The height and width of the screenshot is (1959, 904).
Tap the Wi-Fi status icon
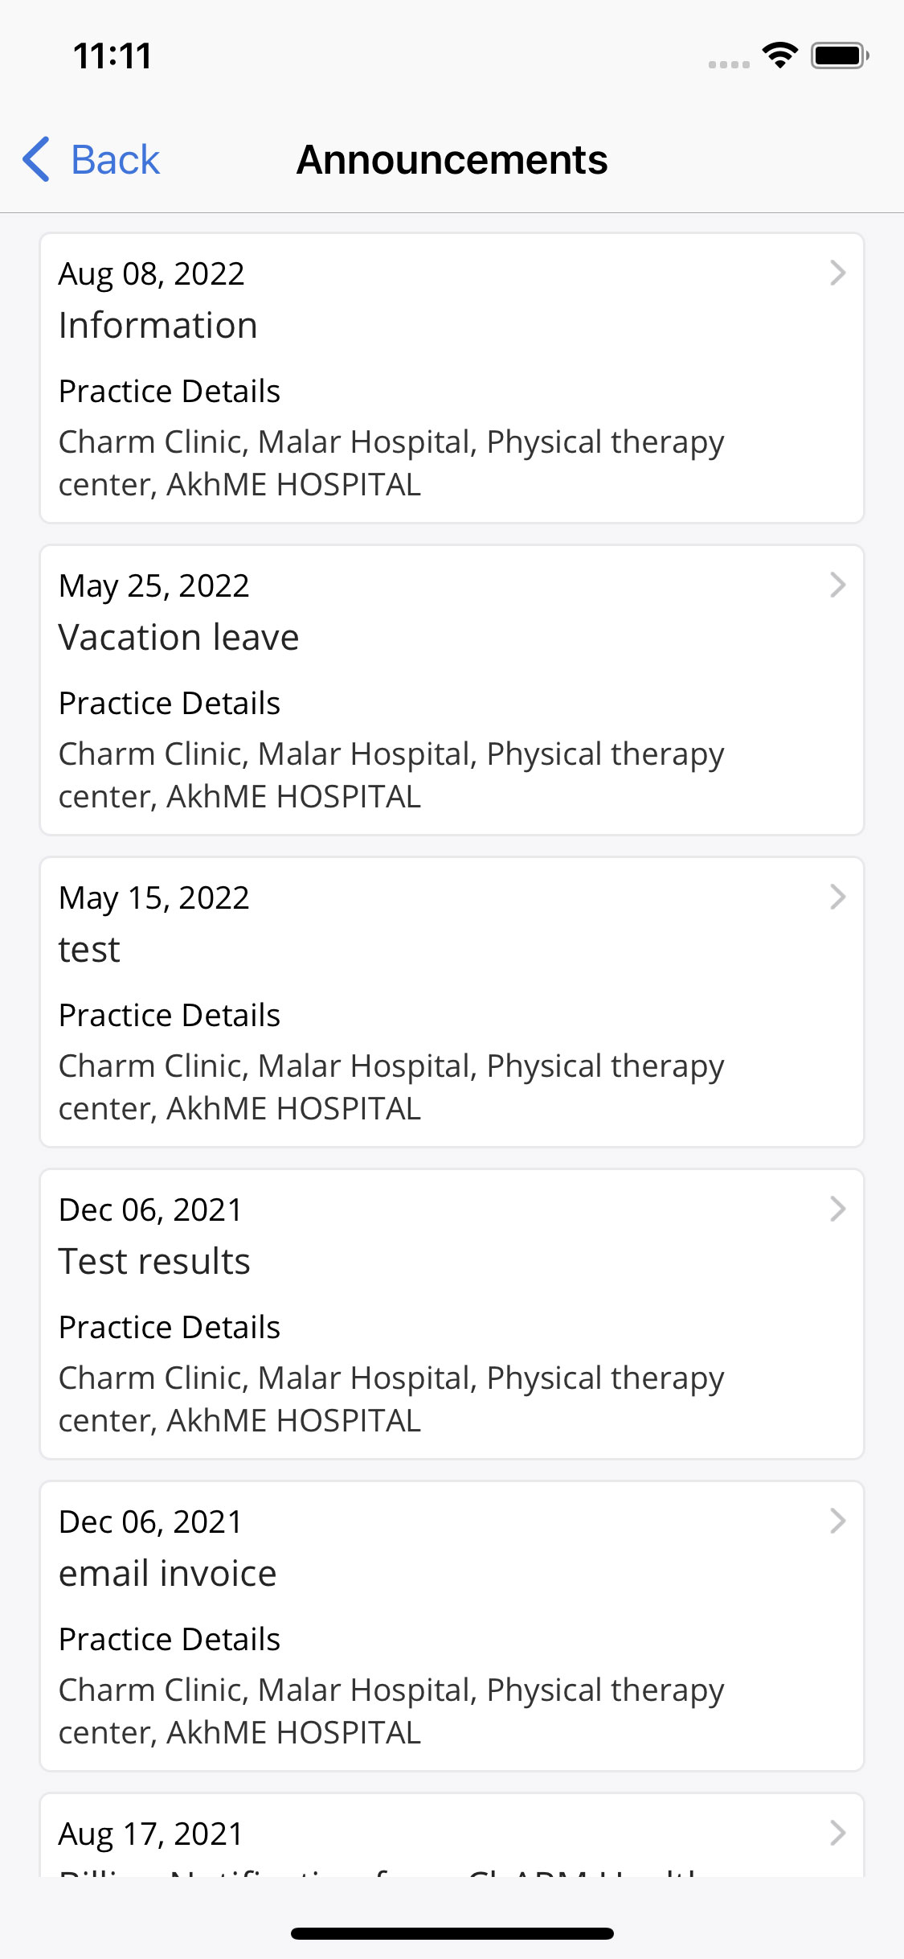779,55
